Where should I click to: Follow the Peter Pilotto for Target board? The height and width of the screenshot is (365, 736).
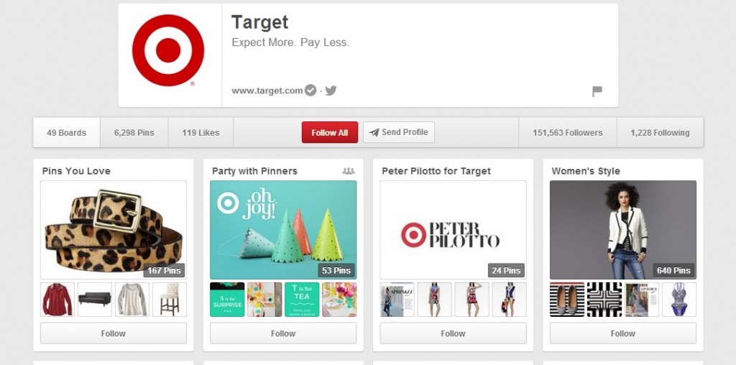453,333
